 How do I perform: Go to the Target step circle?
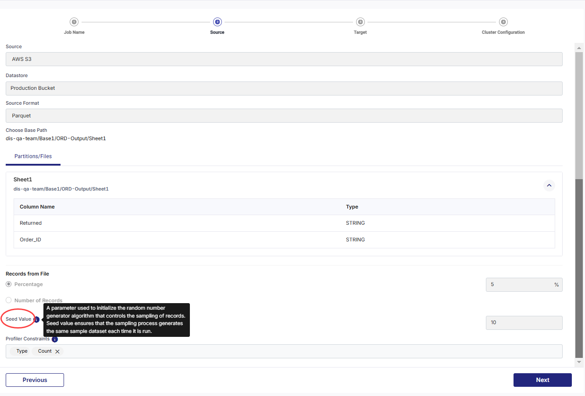(x=360, y=22)
